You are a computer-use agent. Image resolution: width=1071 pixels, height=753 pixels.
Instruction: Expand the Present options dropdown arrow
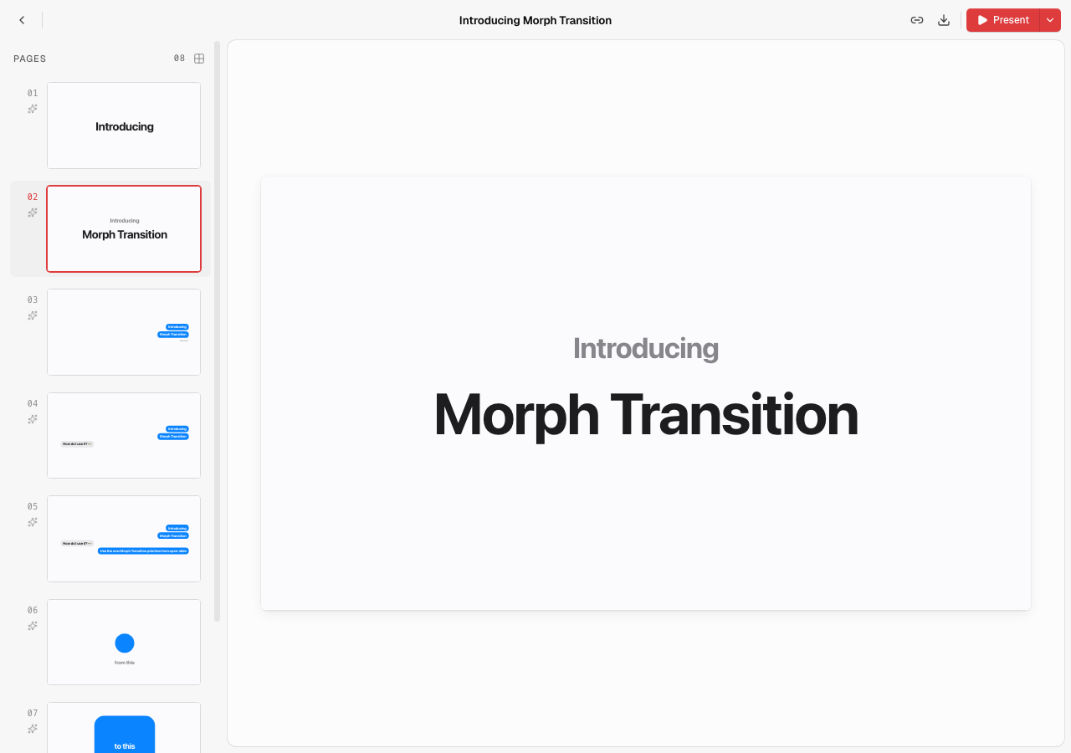tap(1050, 20)
